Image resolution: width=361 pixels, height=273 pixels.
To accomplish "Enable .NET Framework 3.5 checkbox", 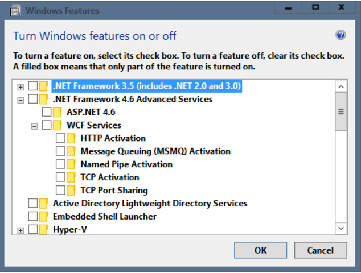I will (33, 86).
